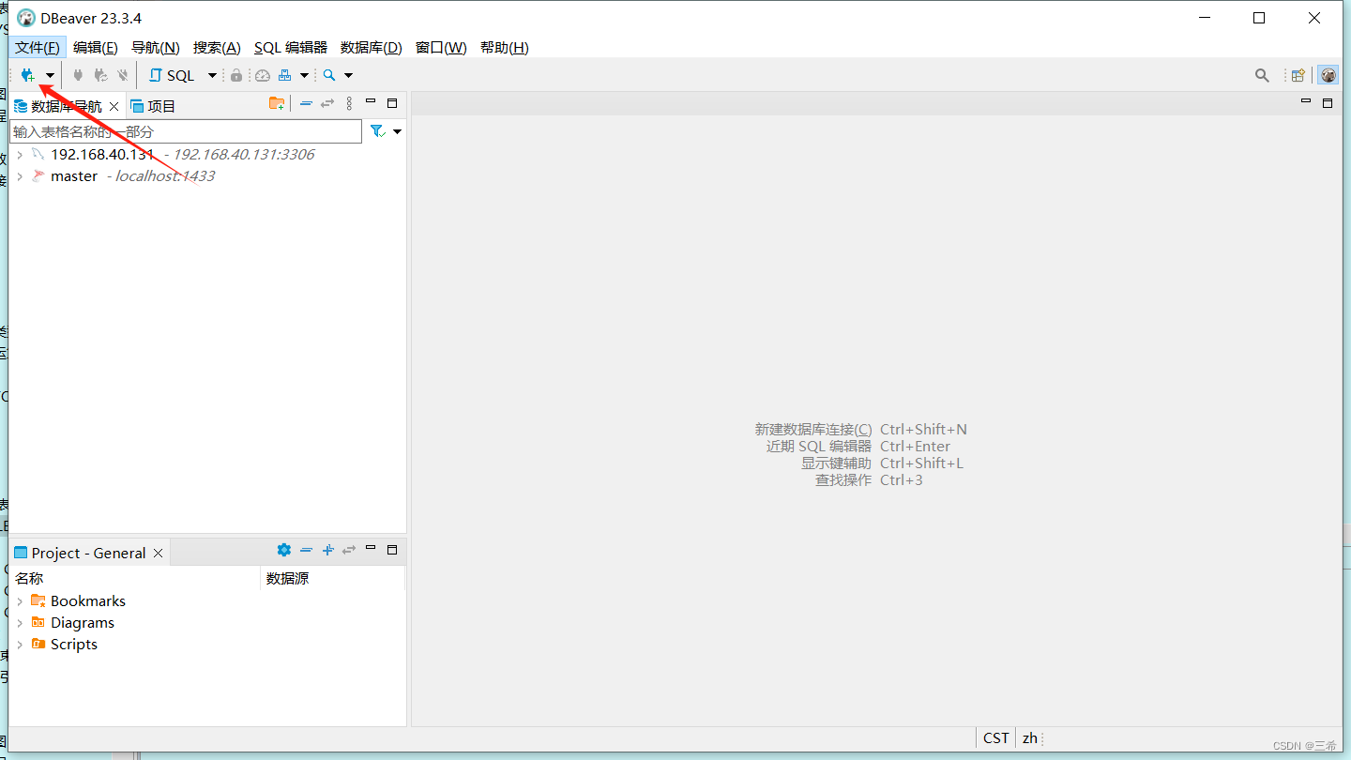Screen dimensions: 1351x760
Task: Click the DBeaver perspective beaver icon
Action: pos(1328,75)
